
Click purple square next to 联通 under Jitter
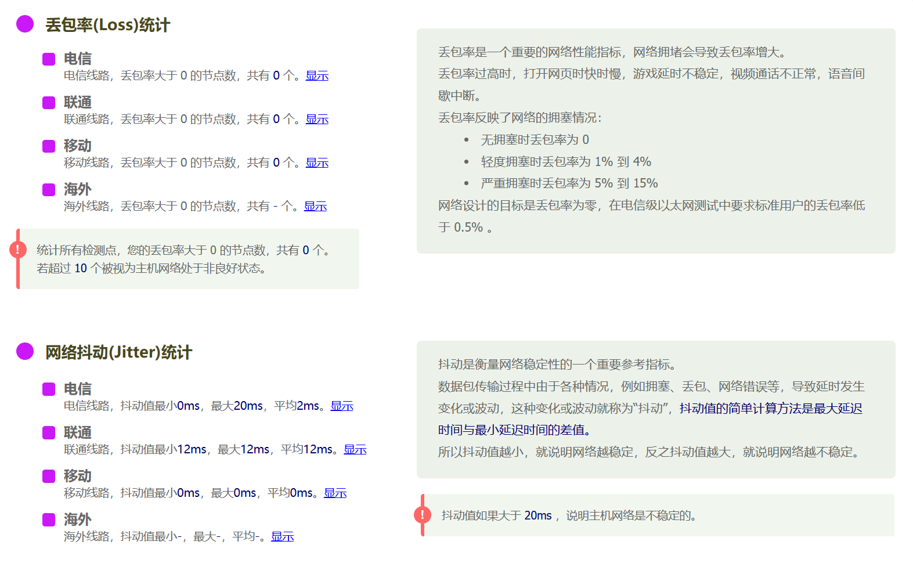pos(49,433)
